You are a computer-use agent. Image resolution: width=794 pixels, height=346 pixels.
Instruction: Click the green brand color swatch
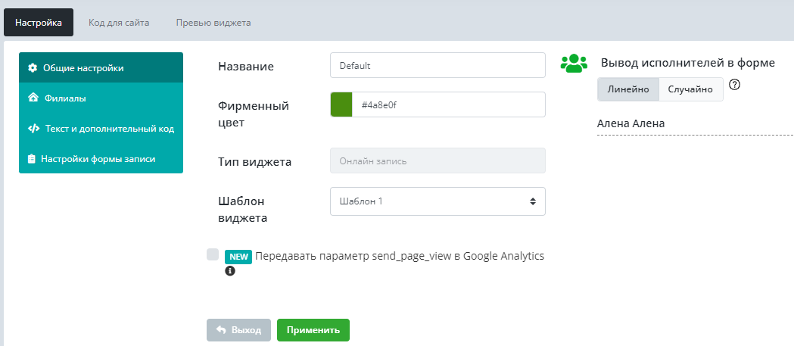click(x=341, y=104)
